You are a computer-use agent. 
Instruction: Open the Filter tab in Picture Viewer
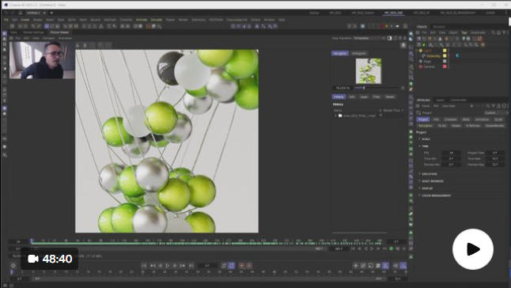click(x=377, y=97)
